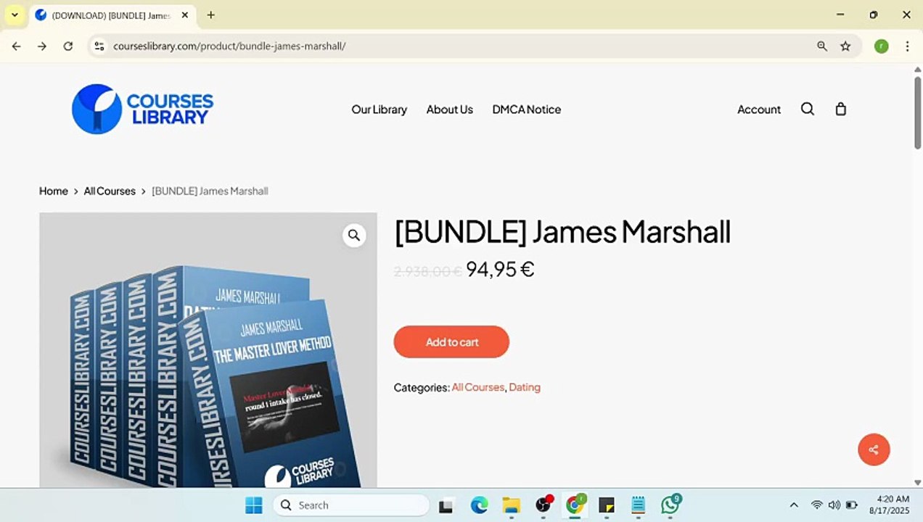Viewport: 923px width, 522px height.
Task: Go forward with browser forward arrow
Action: (42, 46)
